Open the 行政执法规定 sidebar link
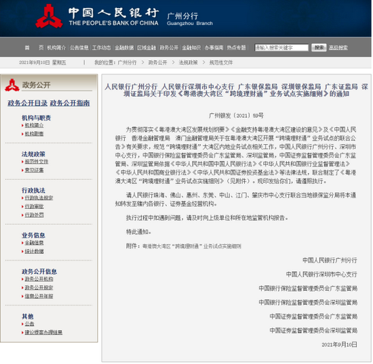Viewport: 373px width, 364px height. point(39,198)
